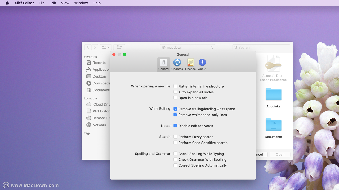Enable Check Grammar With Spelling

[175, 159]
